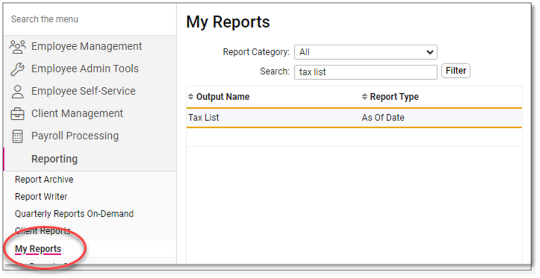Screen dimensions: 540x278
Task: Open the Tax List report row
Action: [204, 118]
